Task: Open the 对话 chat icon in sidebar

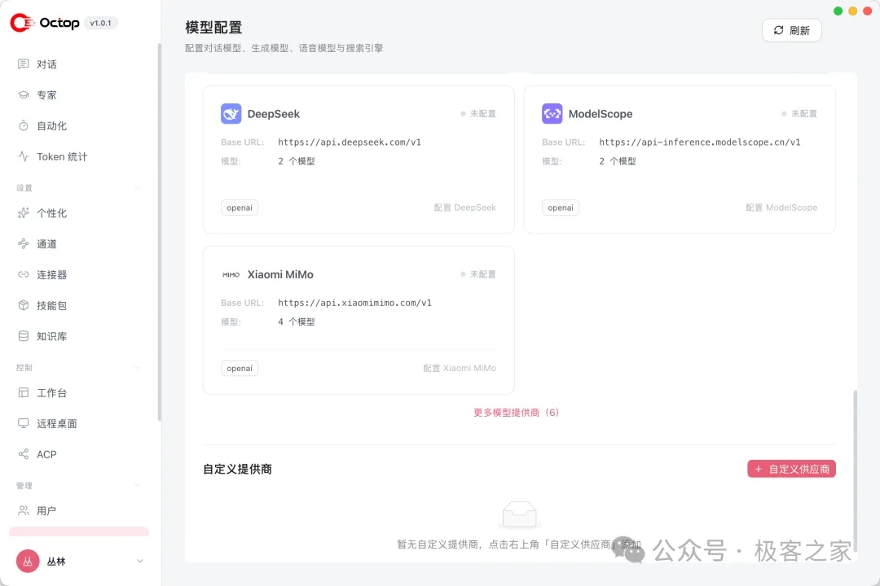Action: coord(23,64)
